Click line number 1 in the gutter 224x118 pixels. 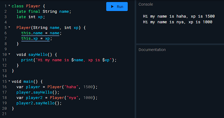tap(5, 6)
